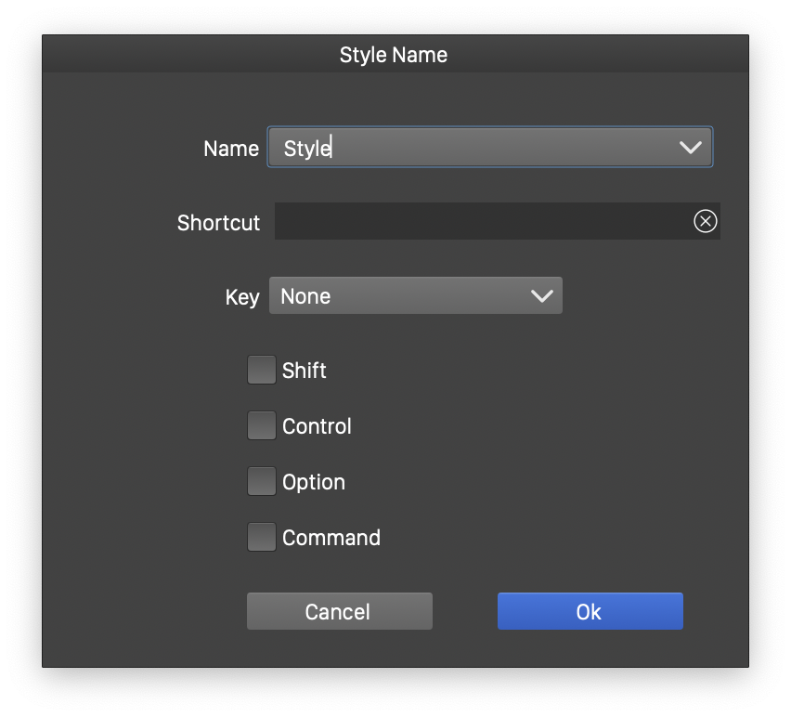Expand the Name combo box chevron
The image size is (791, 717).
click(x=690, y=148)
